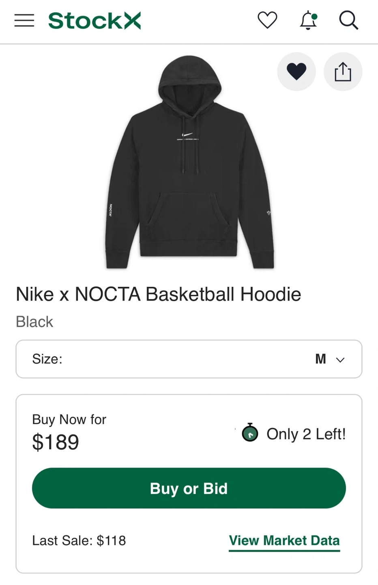This screenshot has height=585, width=378.
Task: Select the Black colorway label
Action: (x=34, y=322)
